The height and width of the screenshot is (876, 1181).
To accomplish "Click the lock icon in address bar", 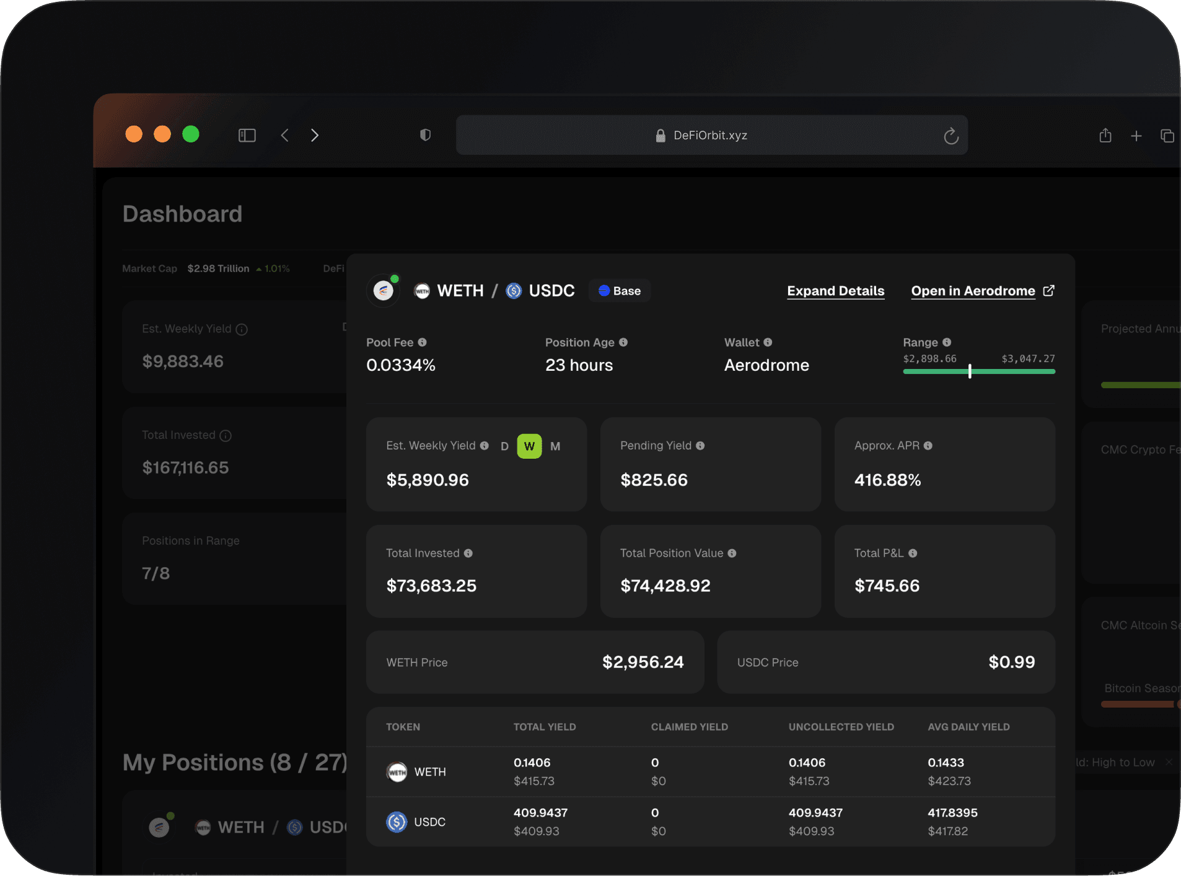I will pyautogui.click(x=661, y=136).
